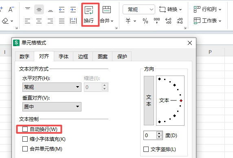Click the 合并 merge cells icon

(x=107, y=10)
